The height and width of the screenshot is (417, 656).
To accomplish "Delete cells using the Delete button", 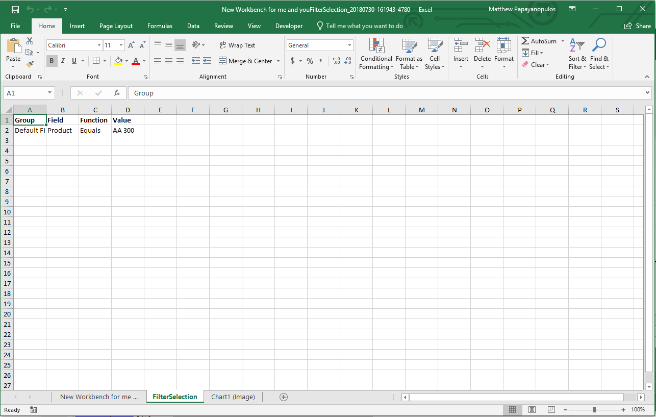I will (482, 54).
